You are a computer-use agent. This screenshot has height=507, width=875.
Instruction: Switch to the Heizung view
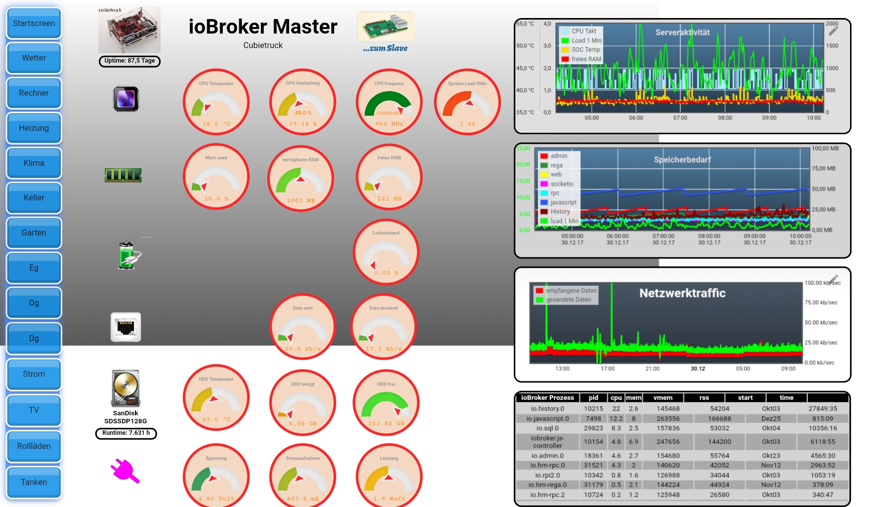coord(34,128)
